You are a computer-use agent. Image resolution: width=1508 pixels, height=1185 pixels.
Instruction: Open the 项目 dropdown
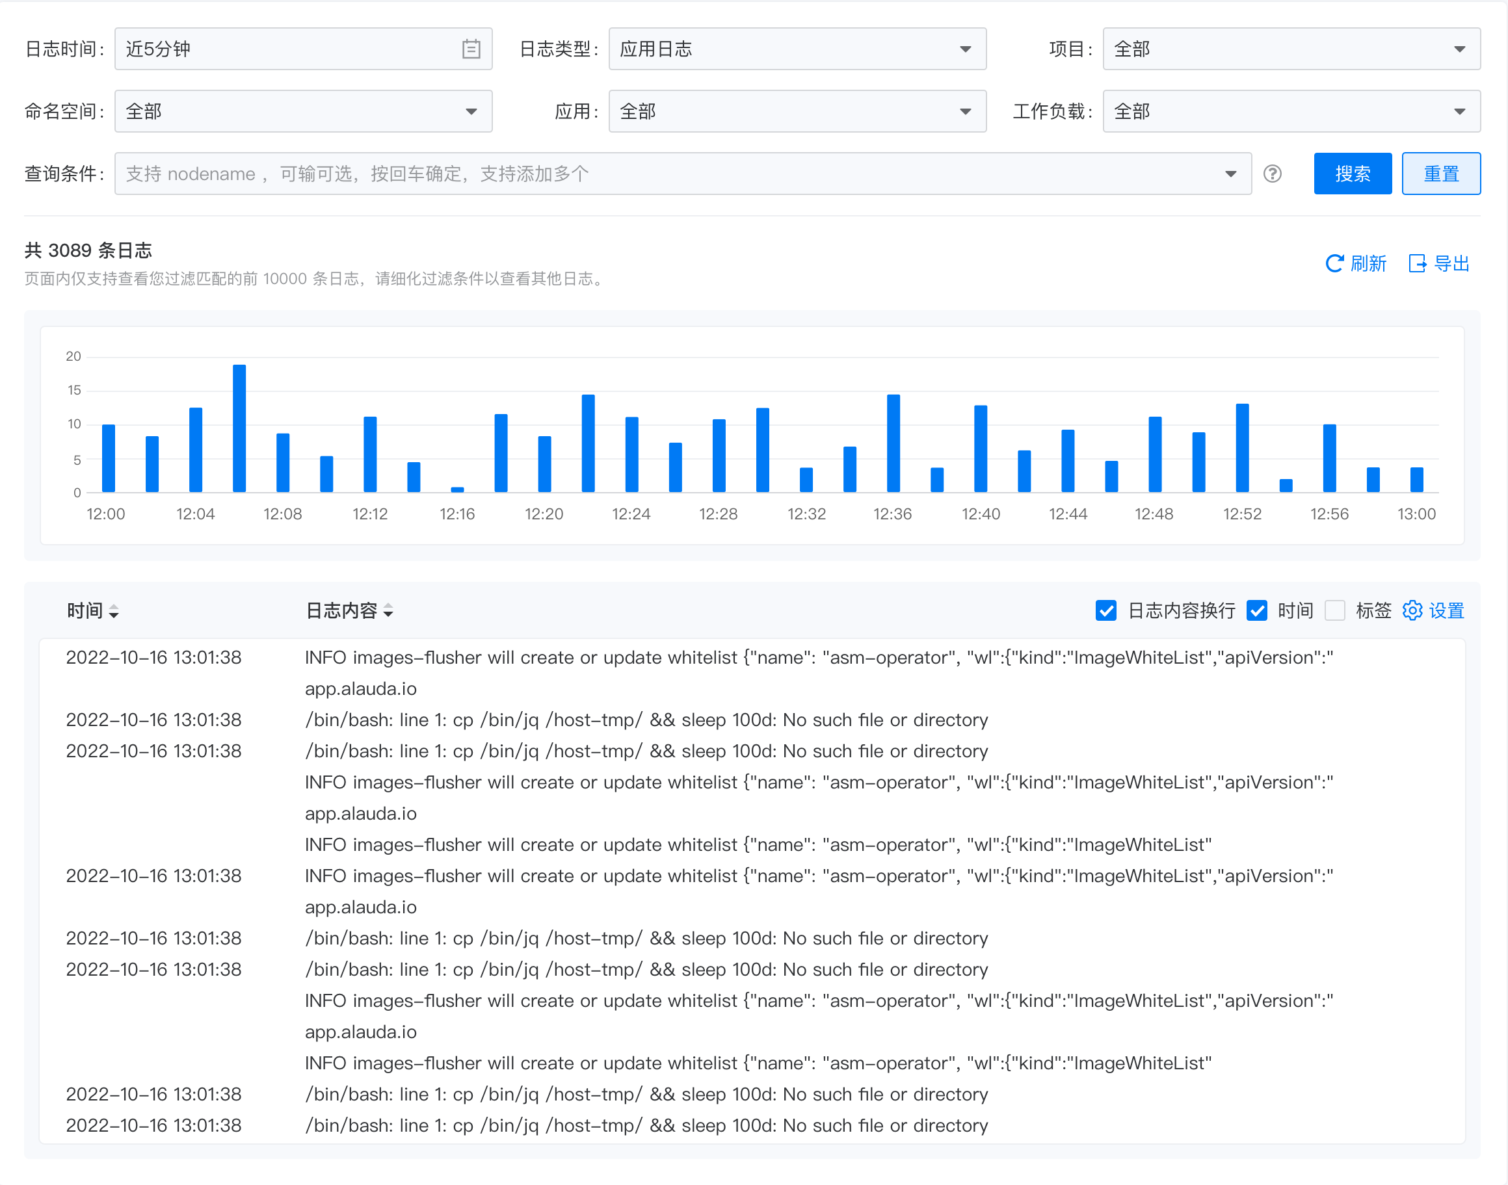pyautogui.click(x=1291, y=49)
